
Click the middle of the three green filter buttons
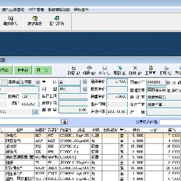(23, 70)
